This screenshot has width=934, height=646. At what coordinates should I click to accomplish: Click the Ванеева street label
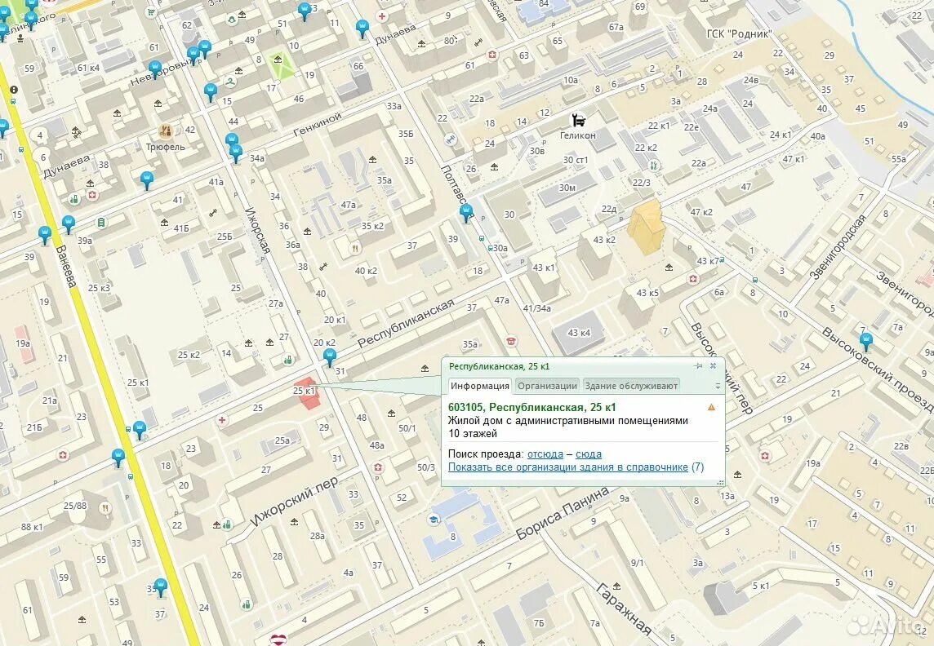[66, 266]
